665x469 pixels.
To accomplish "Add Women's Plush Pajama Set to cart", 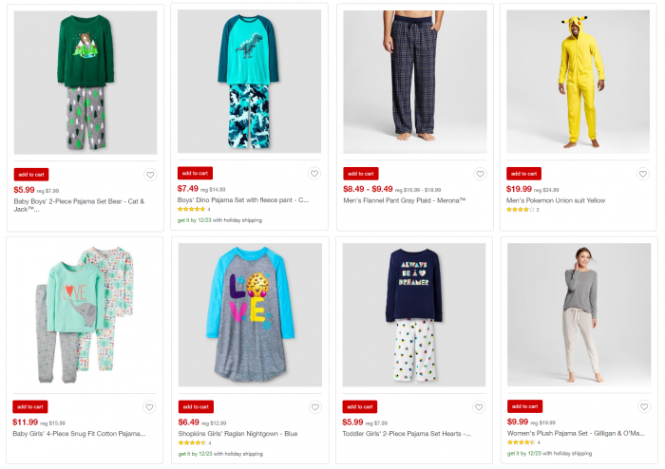I will coord(524,406).
